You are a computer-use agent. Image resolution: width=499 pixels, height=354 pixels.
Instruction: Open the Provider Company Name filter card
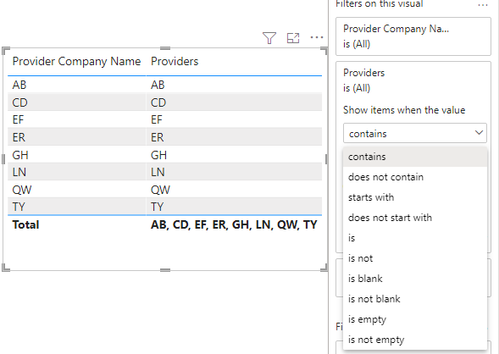coord(413,36)
